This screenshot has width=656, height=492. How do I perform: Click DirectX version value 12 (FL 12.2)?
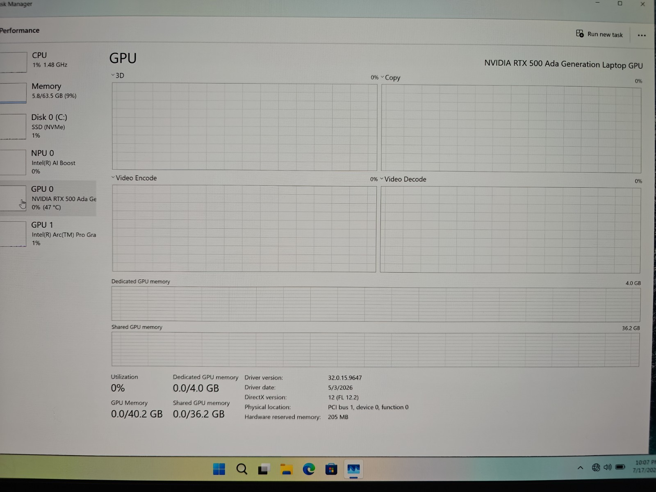(x=343, y=397)
